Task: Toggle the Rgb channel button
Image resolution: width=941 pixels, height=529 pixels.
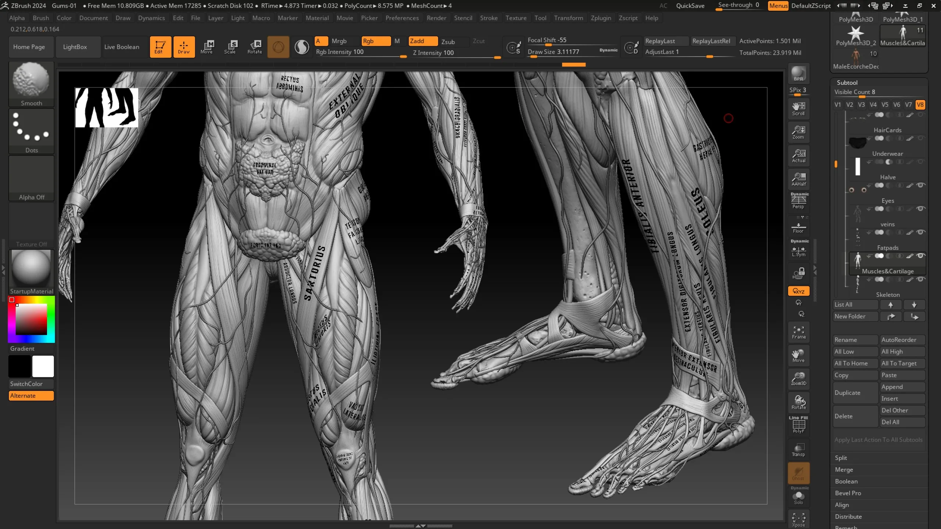Action: pos(376,41)
